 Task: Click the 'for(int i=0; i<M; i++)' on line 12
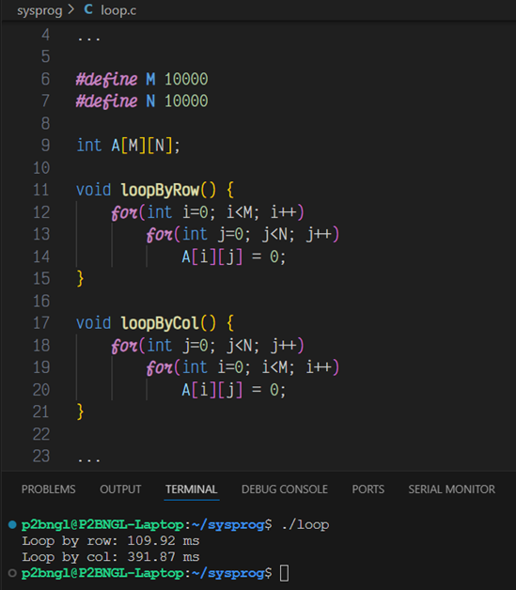[x=208, y=212]
